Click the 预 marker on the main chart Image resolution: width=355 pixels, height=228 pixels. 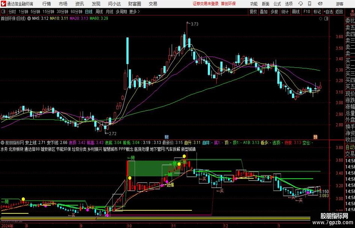[316, 137]
